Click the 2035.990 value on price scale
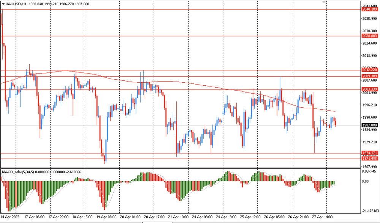380x223 pixels. pyautogui.click(x=370, y=18)
